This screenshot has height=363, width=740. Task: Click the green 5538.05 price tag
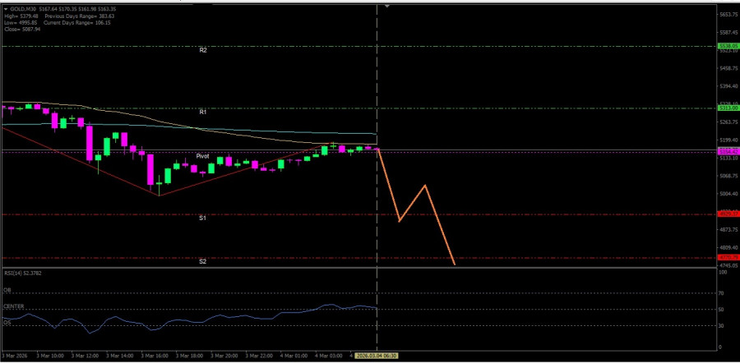pyautogui.click(x=728, y=46)
